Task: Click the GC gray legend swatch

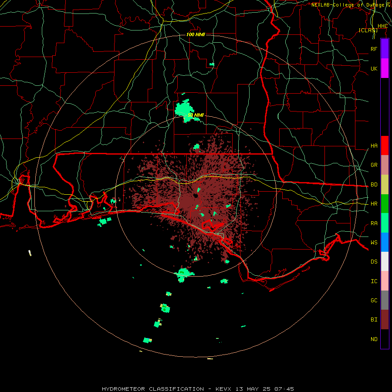Action: 385,300
